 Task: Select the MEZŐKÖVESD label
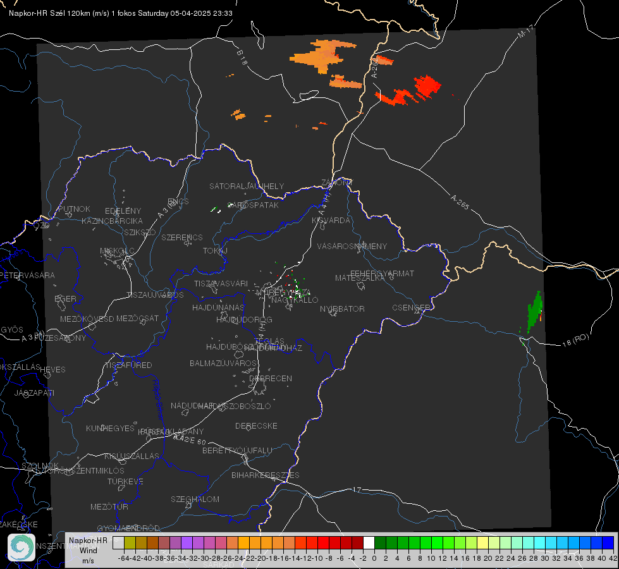click(87, 319)
